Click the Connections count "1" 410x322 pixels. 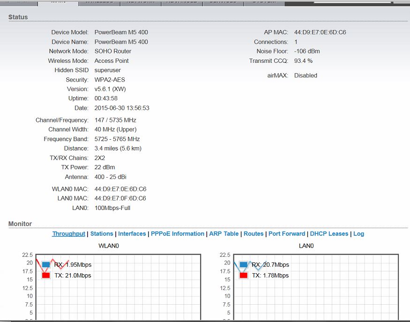tap(296, 42)
